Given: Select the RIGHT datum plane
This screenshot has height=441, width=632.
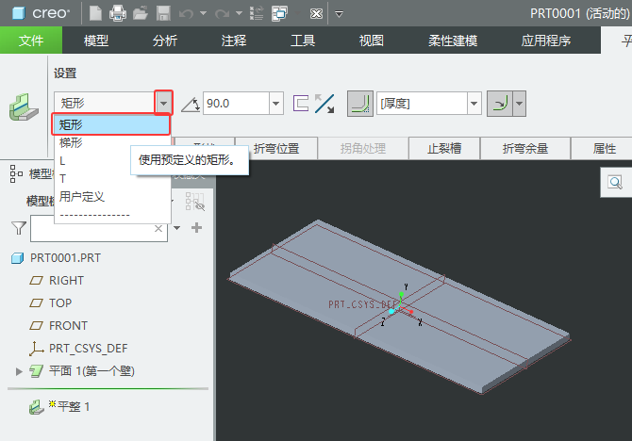Looking at the screenshot, I should [x=66, y=280].
